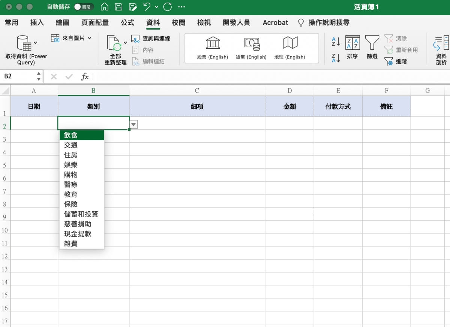Open the 插入 (Insert) ribbon tab
The height and width of the screenshot is (327, 450).
click(37, 22)
